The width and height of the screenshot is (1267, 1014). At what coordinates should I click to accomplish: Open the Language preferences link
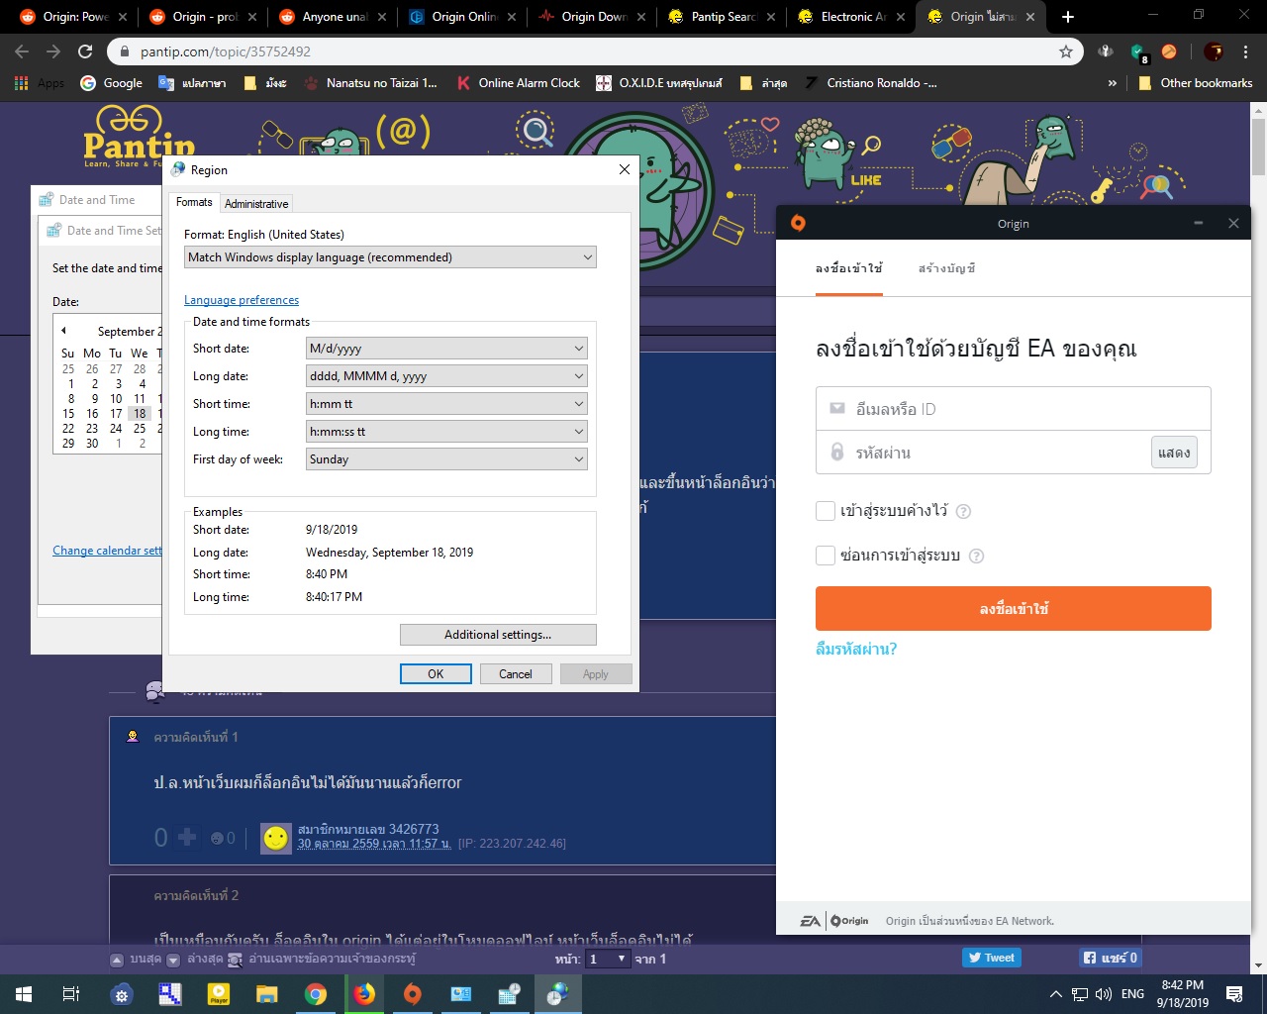(x=242, y=300)
